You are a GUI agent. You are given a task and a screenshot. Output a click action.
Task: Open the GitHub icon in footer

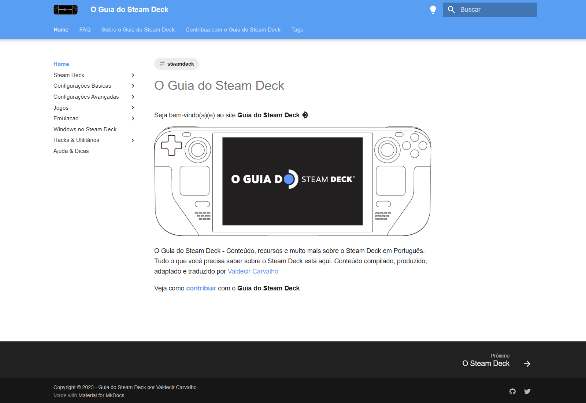512,391
